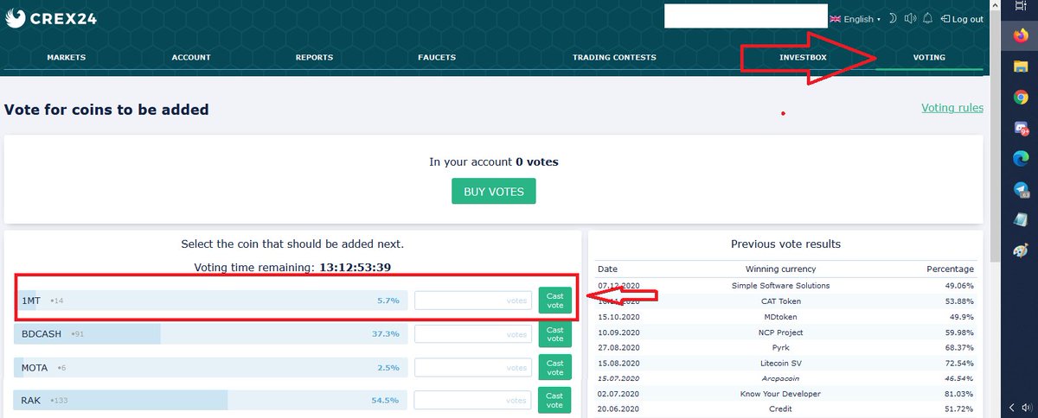The image size is (1038, 418).
Task: Click the sound speaker icon in header
Action: click(910, 18)
